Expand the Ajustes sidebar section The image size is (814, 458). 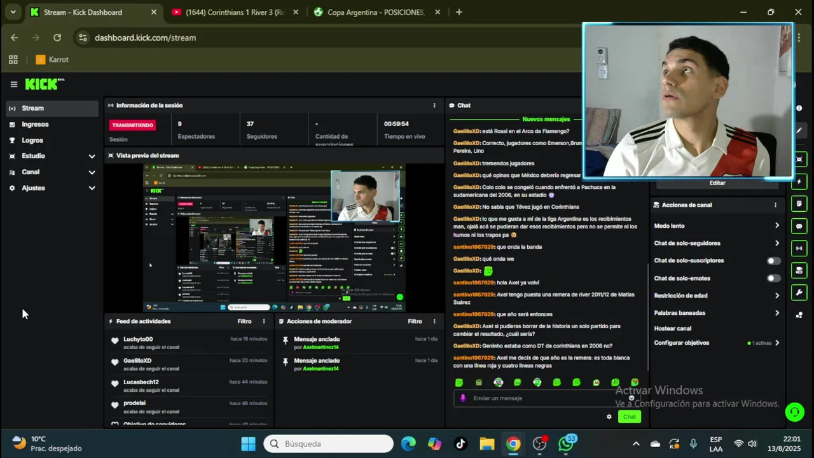[x=53, y=188]
